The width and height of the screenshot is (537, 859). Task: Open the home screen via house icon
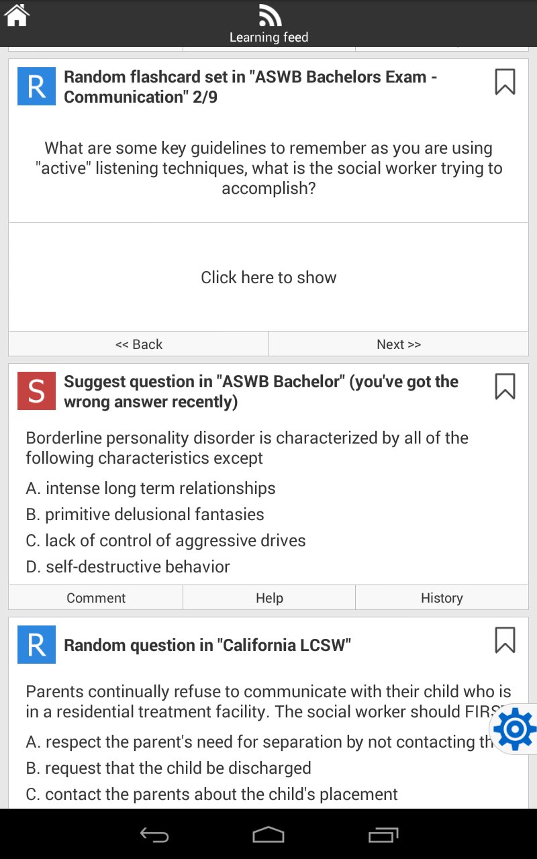tap(15, 15)
